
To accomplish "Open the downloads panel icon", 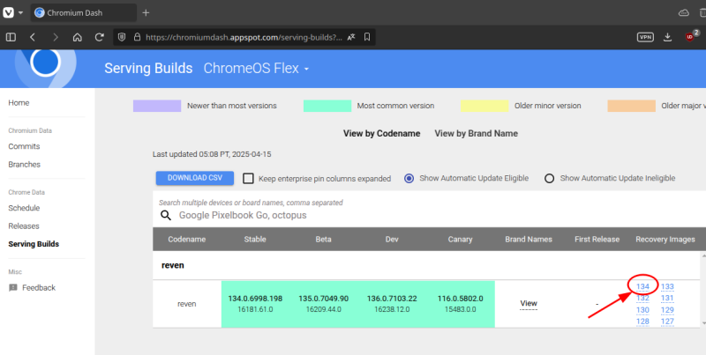I will [x=668, y=37].
